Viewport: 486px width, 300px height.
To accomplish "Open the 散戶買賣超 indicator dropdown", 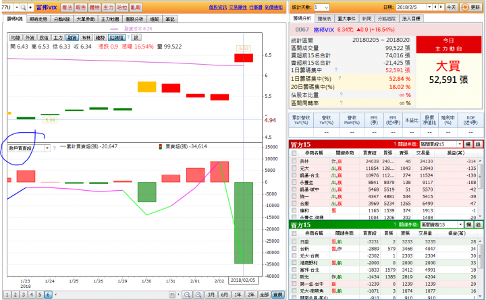I will point(47,148).
